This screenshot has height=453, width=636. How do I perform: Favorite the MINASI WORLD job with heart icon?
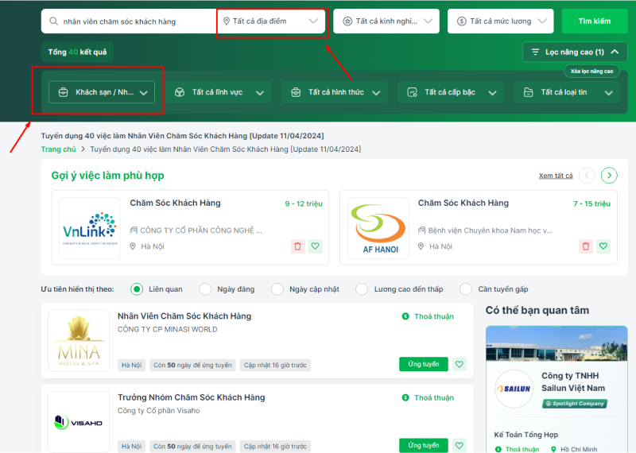pos(460,364)
